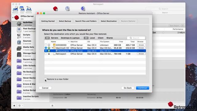Click Browse for Macintosh HD
The height and width of the screenshot is (111, 197).
(x=141, y=48)
